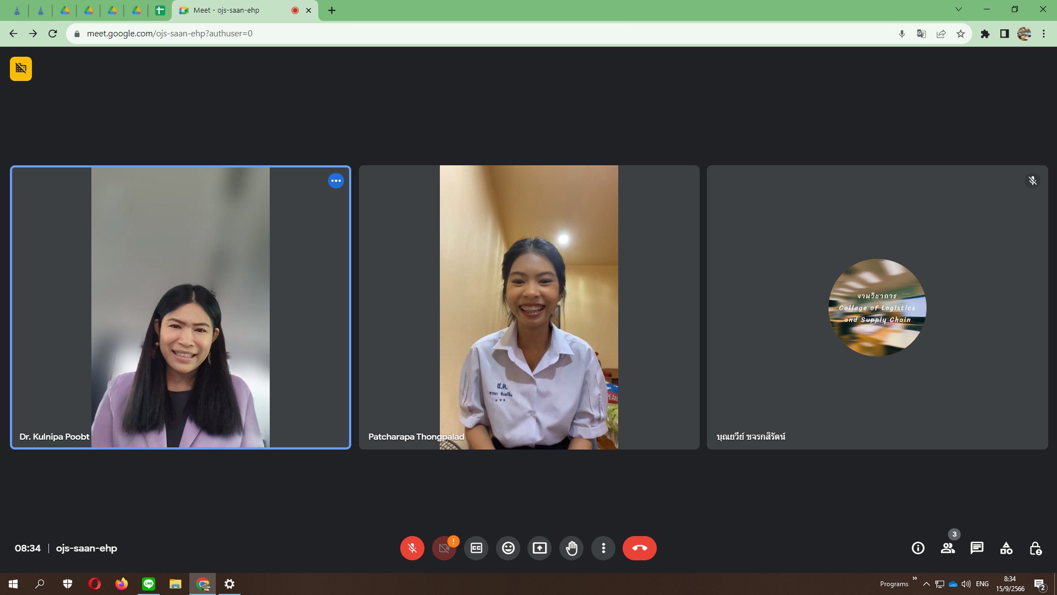Show the participants people panel
The image size is (1057, 595).
click(947, 548)
